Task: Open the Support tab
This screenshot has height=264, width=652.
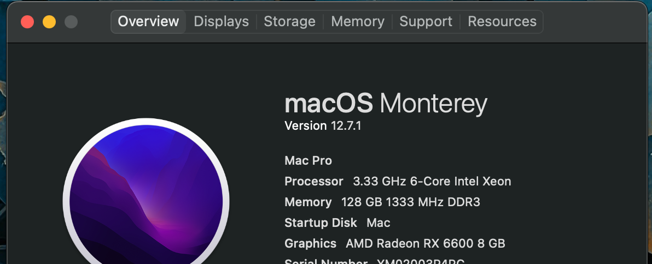Action: click(x=426, y=22)
